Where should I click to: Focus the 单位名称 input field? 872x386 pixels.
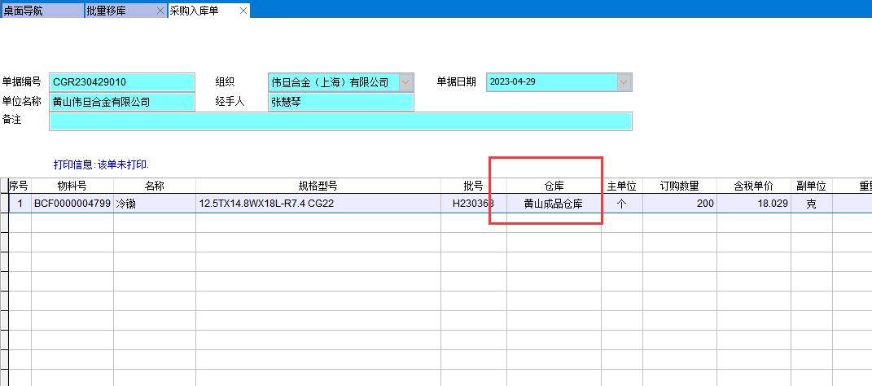122,102
